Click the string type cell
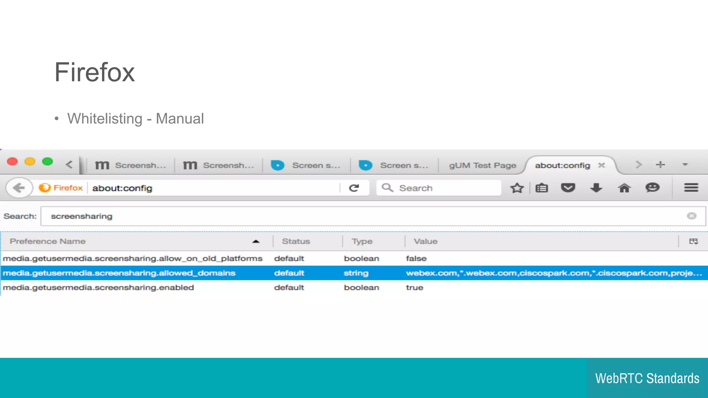Screen dimensions: 708x398 [356, 273]
